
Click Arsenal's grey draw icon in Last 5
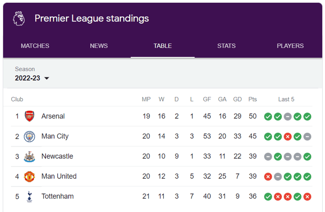(288, 117)
